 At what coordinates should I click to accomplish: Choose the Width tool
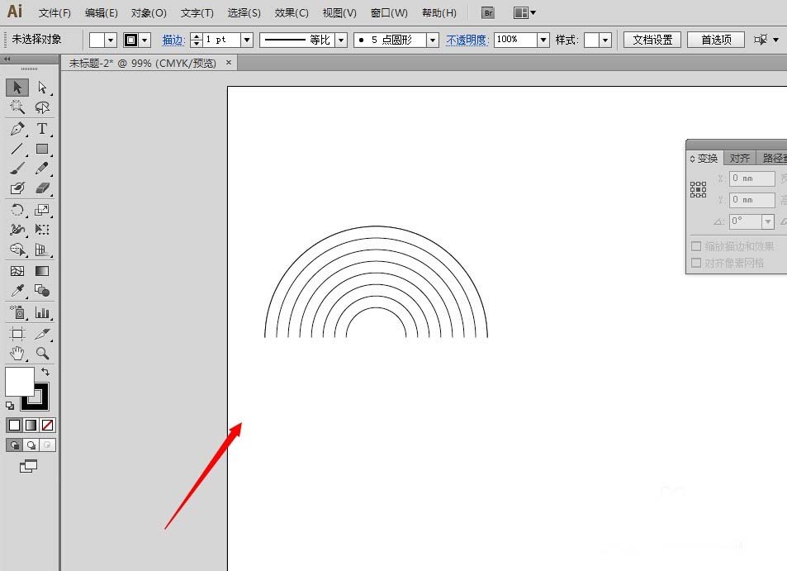click(x=17, y=230)
